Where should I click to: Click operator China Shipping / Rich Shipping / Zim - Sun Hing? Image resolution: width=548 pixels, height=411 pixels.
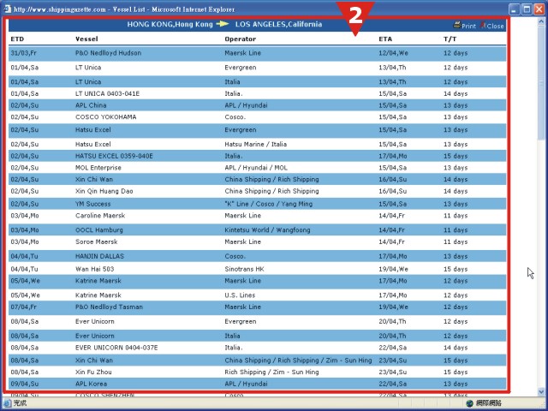coord(298,360)
